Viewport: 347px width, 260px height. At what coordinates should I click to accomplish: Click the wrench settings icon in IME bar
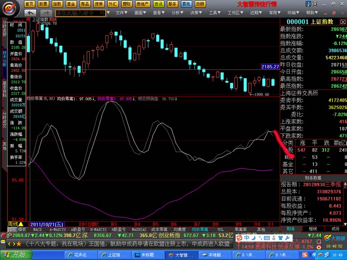point(288,238)
